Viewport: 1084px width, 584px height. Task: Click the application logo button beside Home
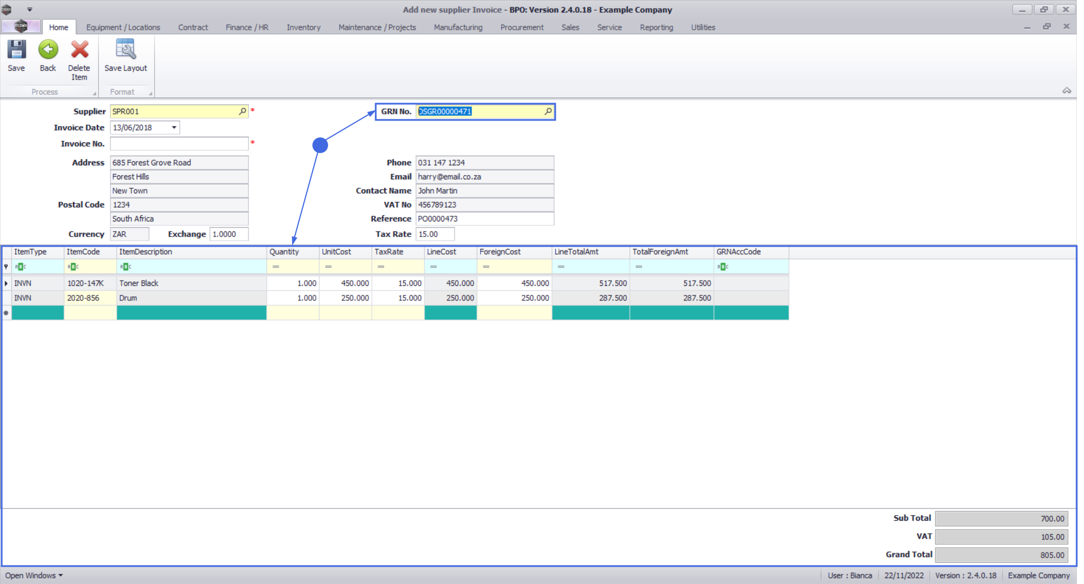[21, 26]
